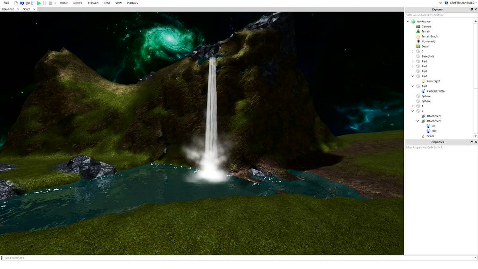Collapse the Workspace tree node
478x269 pixels.
[407, 22]
